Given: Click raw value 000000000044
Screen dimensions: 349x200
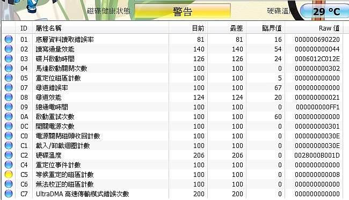Looking at the screenshot, I should click(317, 49).
